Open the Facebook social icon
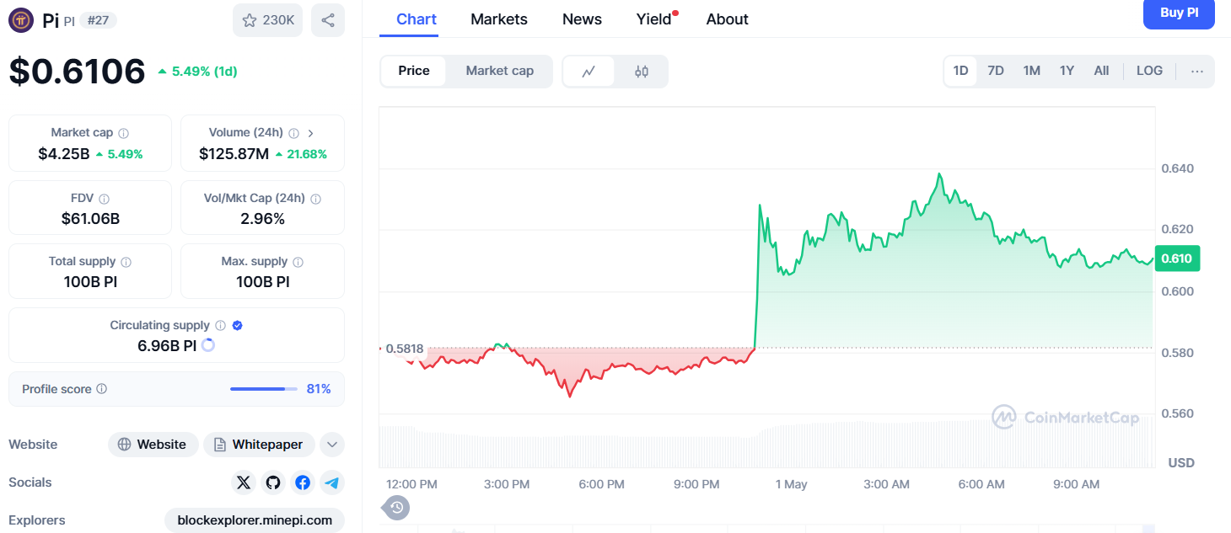Screen dimensions: 1231x533 coord(303,482)
